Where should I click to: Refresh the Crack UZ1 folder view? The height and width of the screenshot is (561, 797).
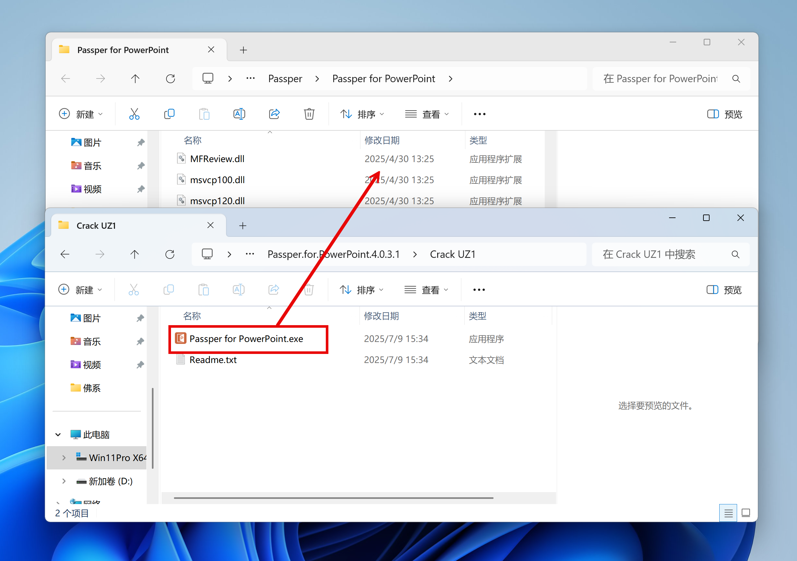(170, 255)
